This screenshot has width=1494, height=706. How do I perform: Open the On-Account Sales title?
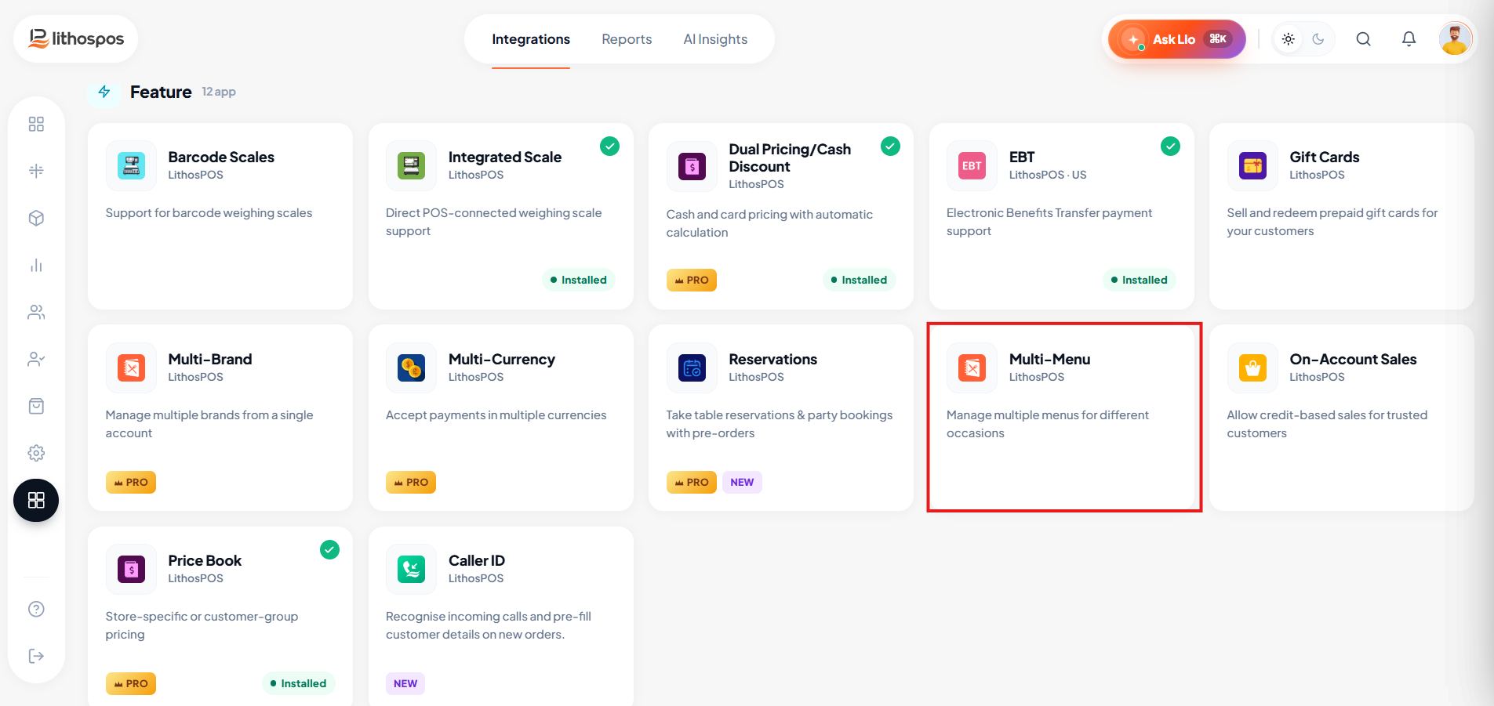click(1353, 359)
